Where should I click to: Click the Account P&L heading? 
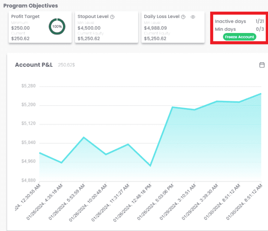34,65
